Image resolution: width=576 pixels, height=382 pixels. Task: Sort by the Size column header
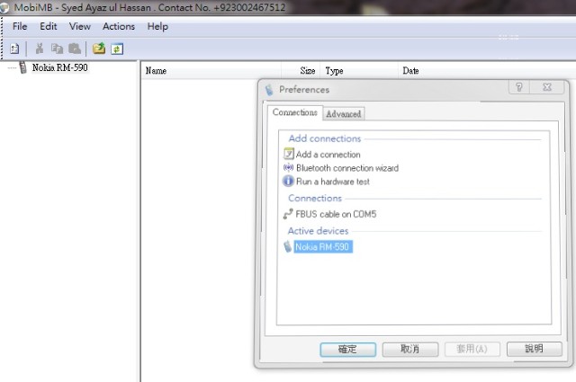click(x=301, y=71)
